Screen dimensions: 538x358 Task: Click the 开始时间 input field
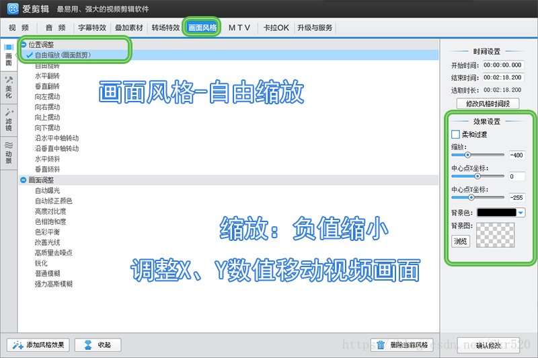point(503,65)
